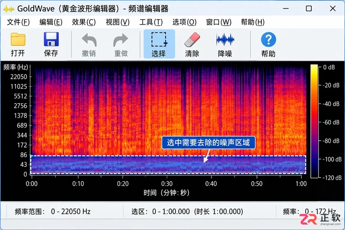Open the 编辑(E) menu

point(51,22)
